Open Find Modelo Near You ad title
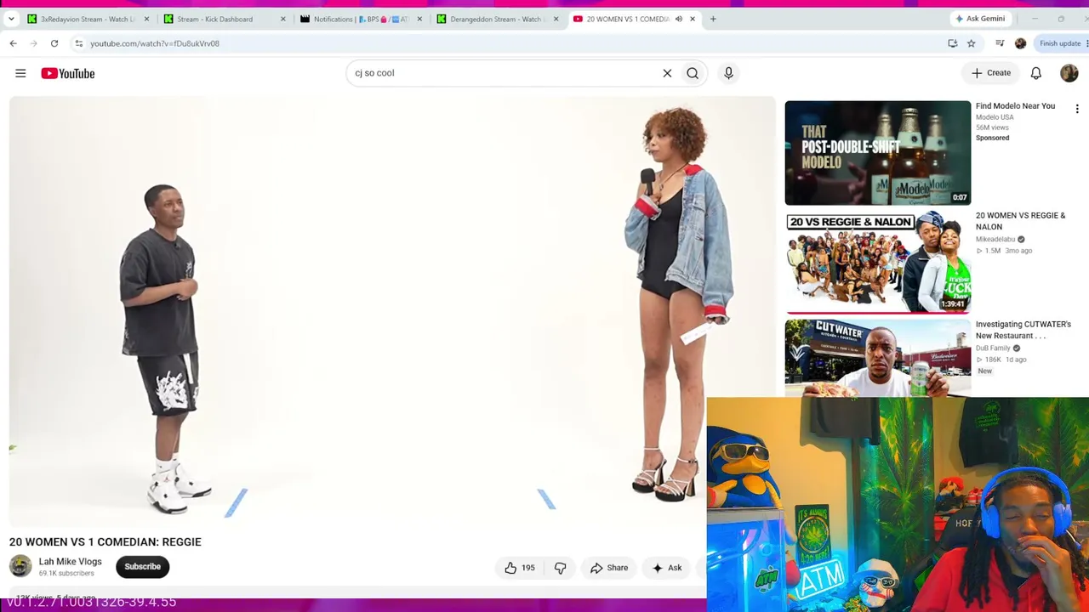This screenshot has height=612, width=1089. pyautogui.click(x=1015, y=106)
